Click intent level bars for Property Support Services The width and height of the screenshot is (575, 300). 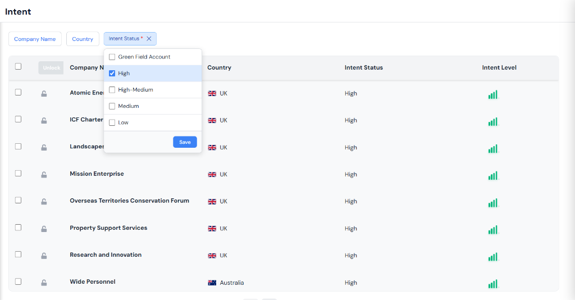coord(493,230)
